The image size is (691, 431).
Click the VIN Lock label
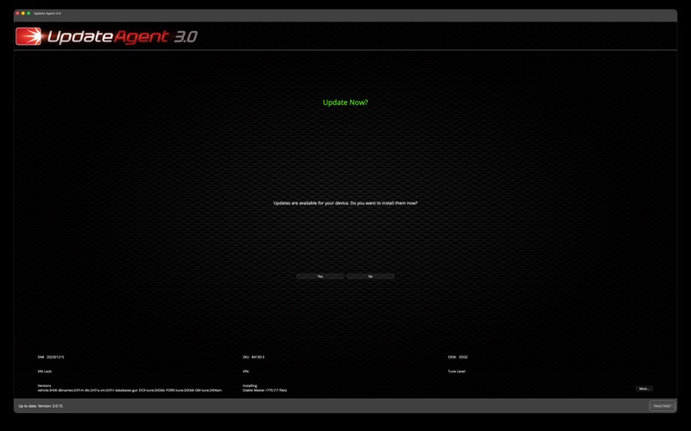coord(45,372)
